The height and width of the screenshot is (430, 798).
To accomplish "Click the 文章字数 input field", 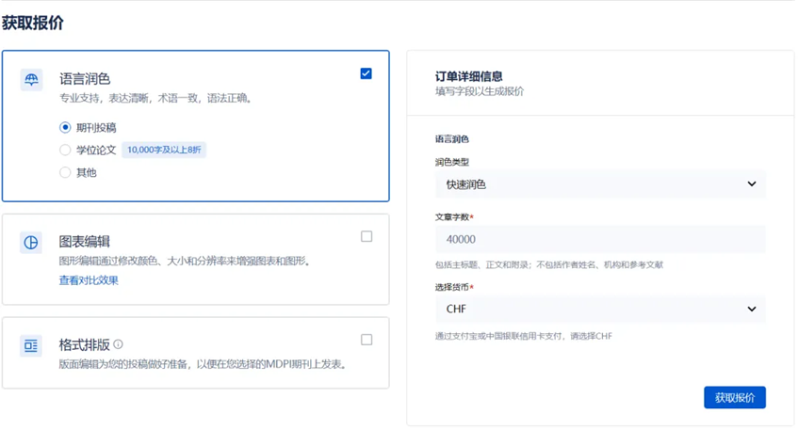I will [600, 239].
